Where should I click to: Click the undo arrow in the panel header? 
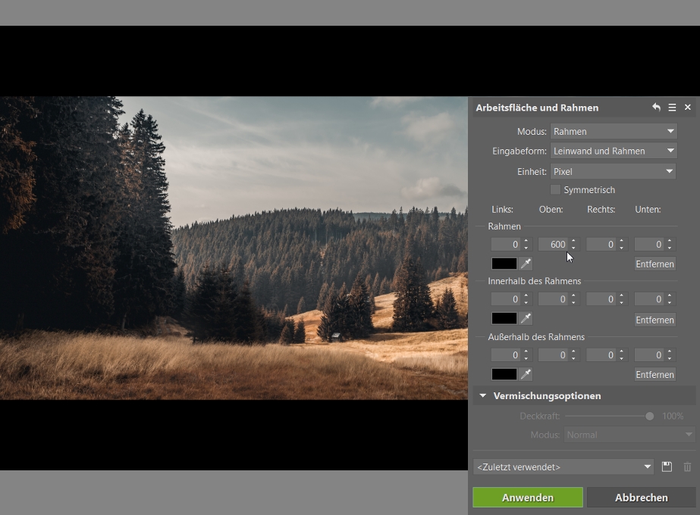(656, 108)
